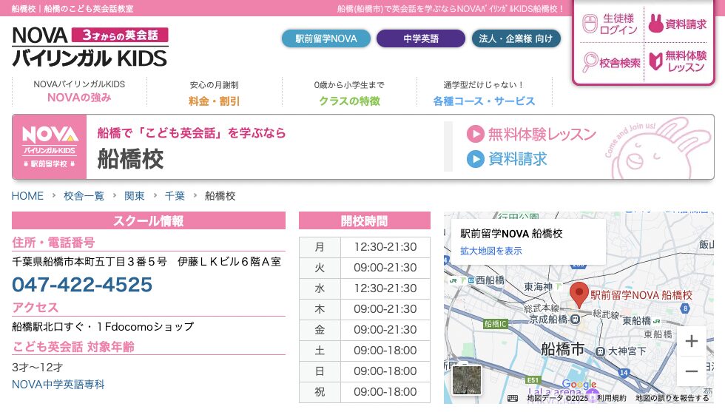Go to HOME breadcrumb
The width and height of the screenshot is (725, 412).
27,196
